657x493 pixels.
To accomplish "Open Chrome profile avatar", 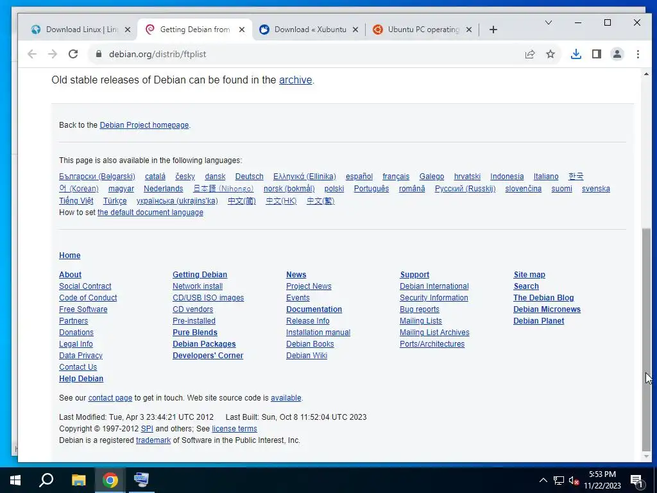I will (x=617, y=54).
